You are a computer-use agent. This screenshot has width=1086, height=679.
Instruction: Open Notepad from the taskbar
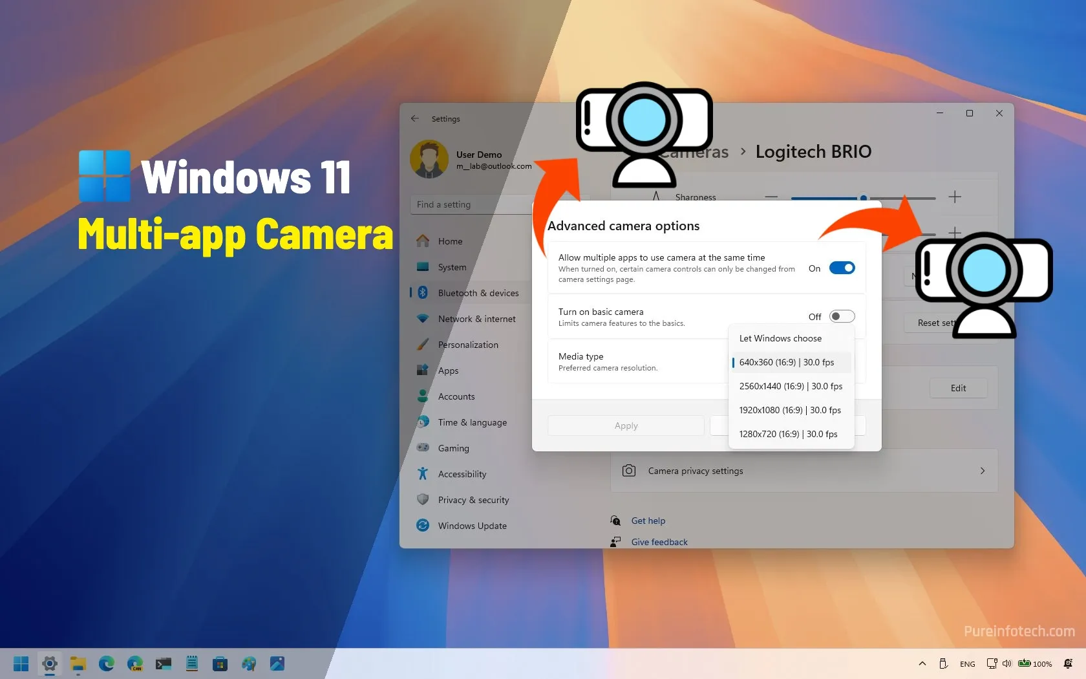[x=192, y=663]
